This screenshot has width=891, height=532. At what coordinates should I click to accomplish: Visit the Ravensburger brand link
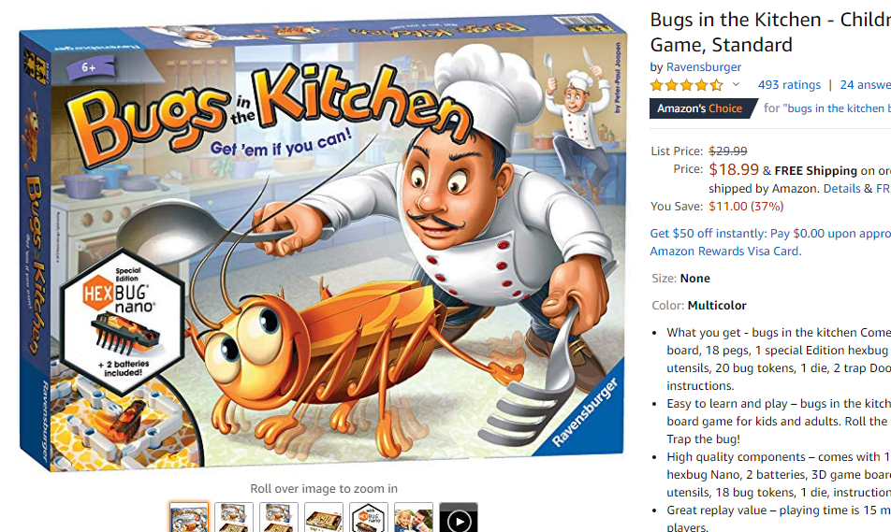point(704,67)
